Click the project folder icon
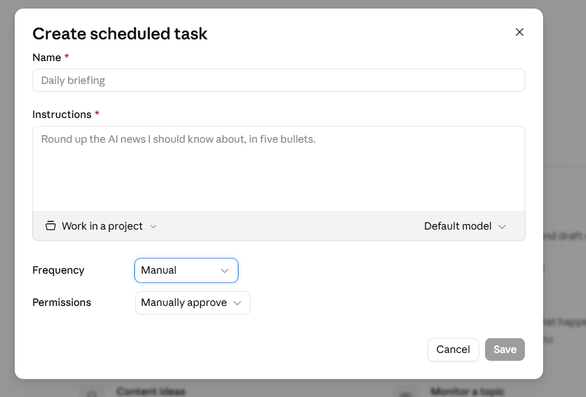Viewport: 586px width, 397px height. tap(50, 226)
